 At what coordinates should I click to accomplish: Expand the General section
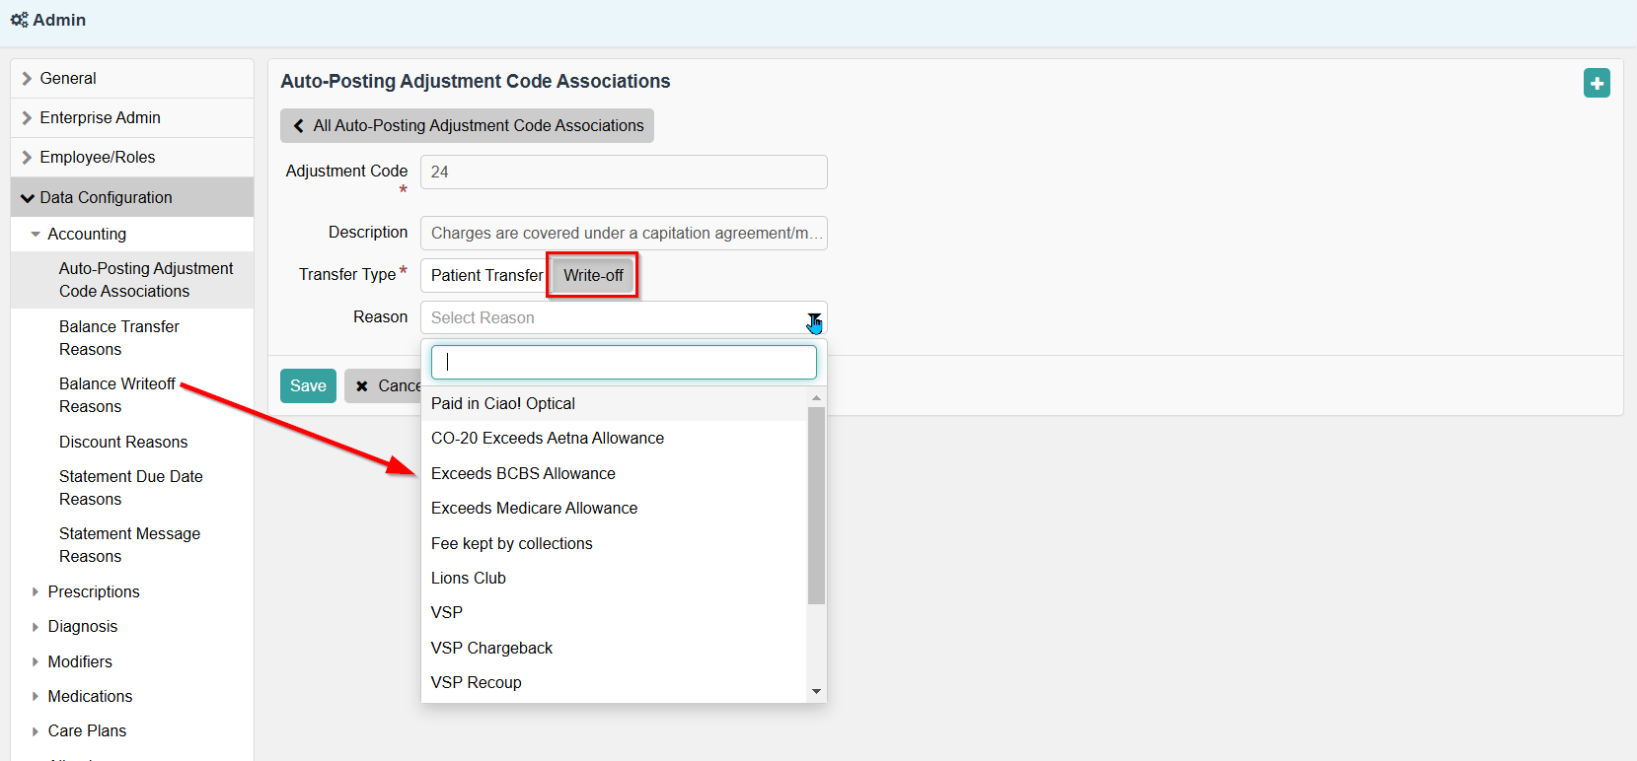[28, 79]
